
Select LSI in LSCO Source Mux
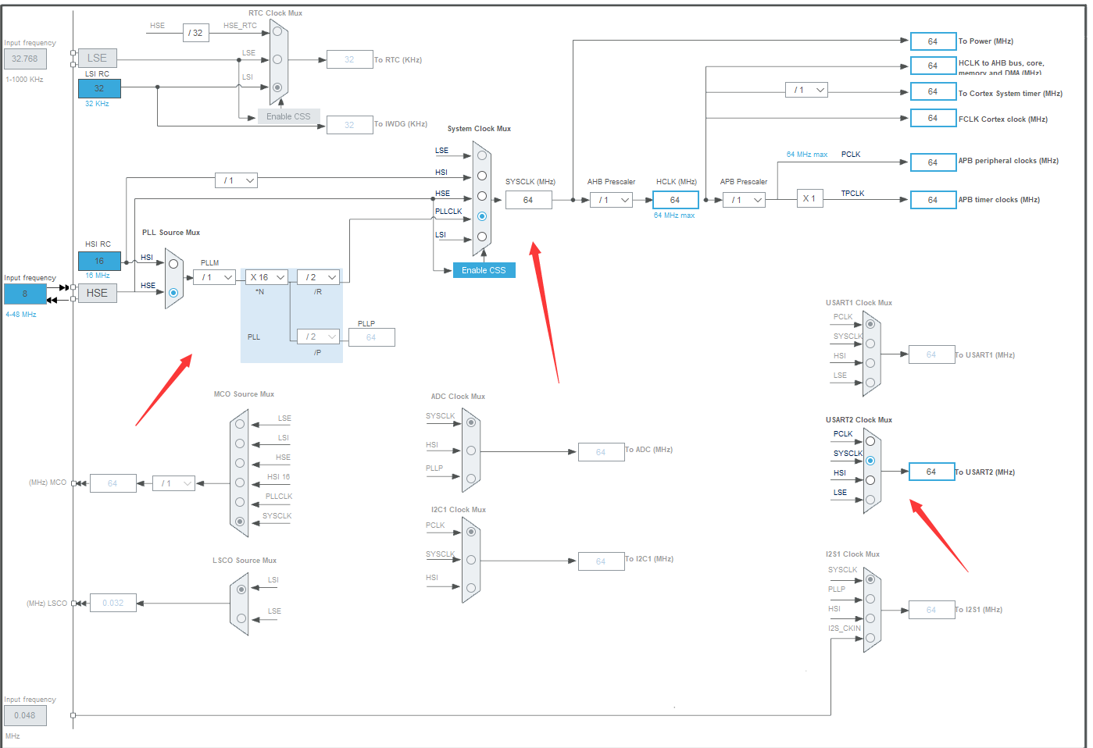(241, 589)
